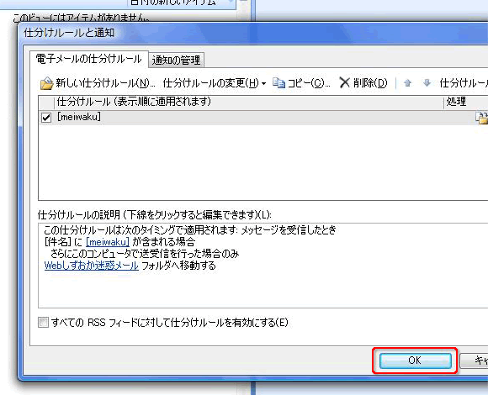Select the [meiwaku] rule row
Image resolution: width=488 pixels, height=395 pixels.
coord(263,118)
